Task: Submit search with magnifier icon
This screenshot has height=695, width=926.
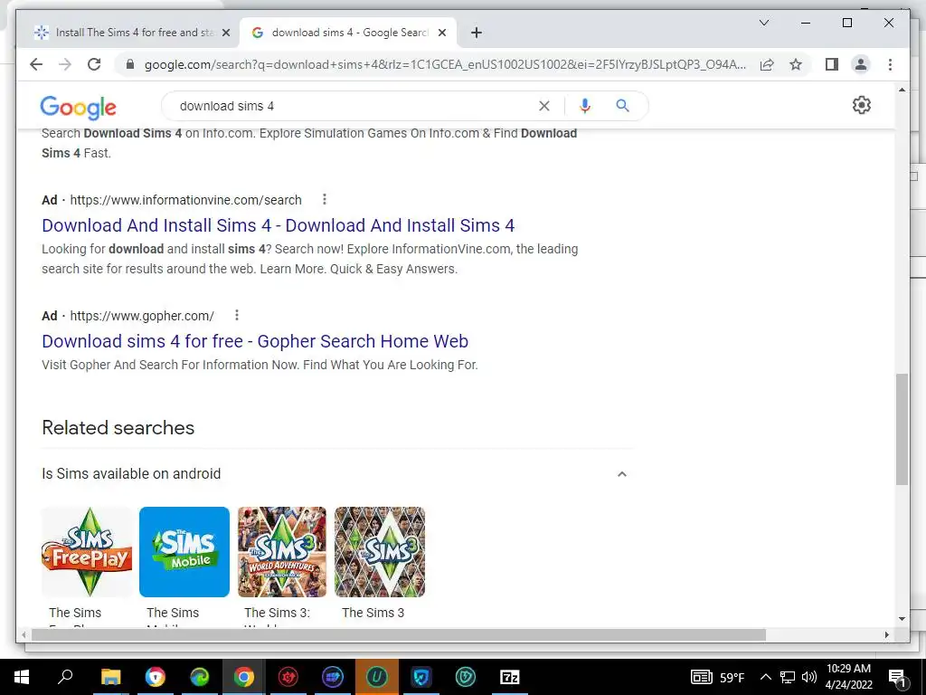Action: [622, 106]
